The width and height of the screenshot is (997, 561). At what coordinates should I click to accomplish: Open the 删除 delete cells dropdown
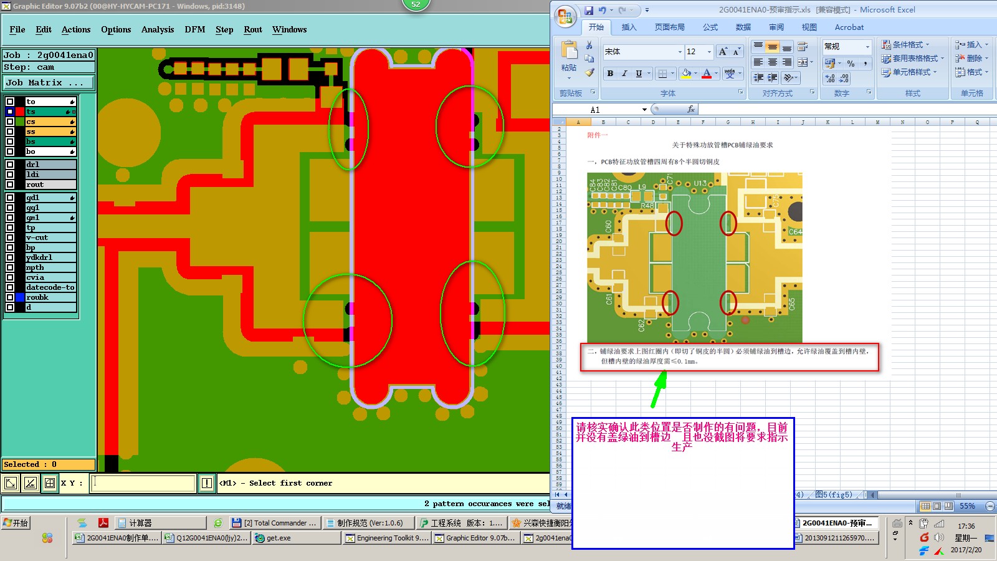pos(971,59)
